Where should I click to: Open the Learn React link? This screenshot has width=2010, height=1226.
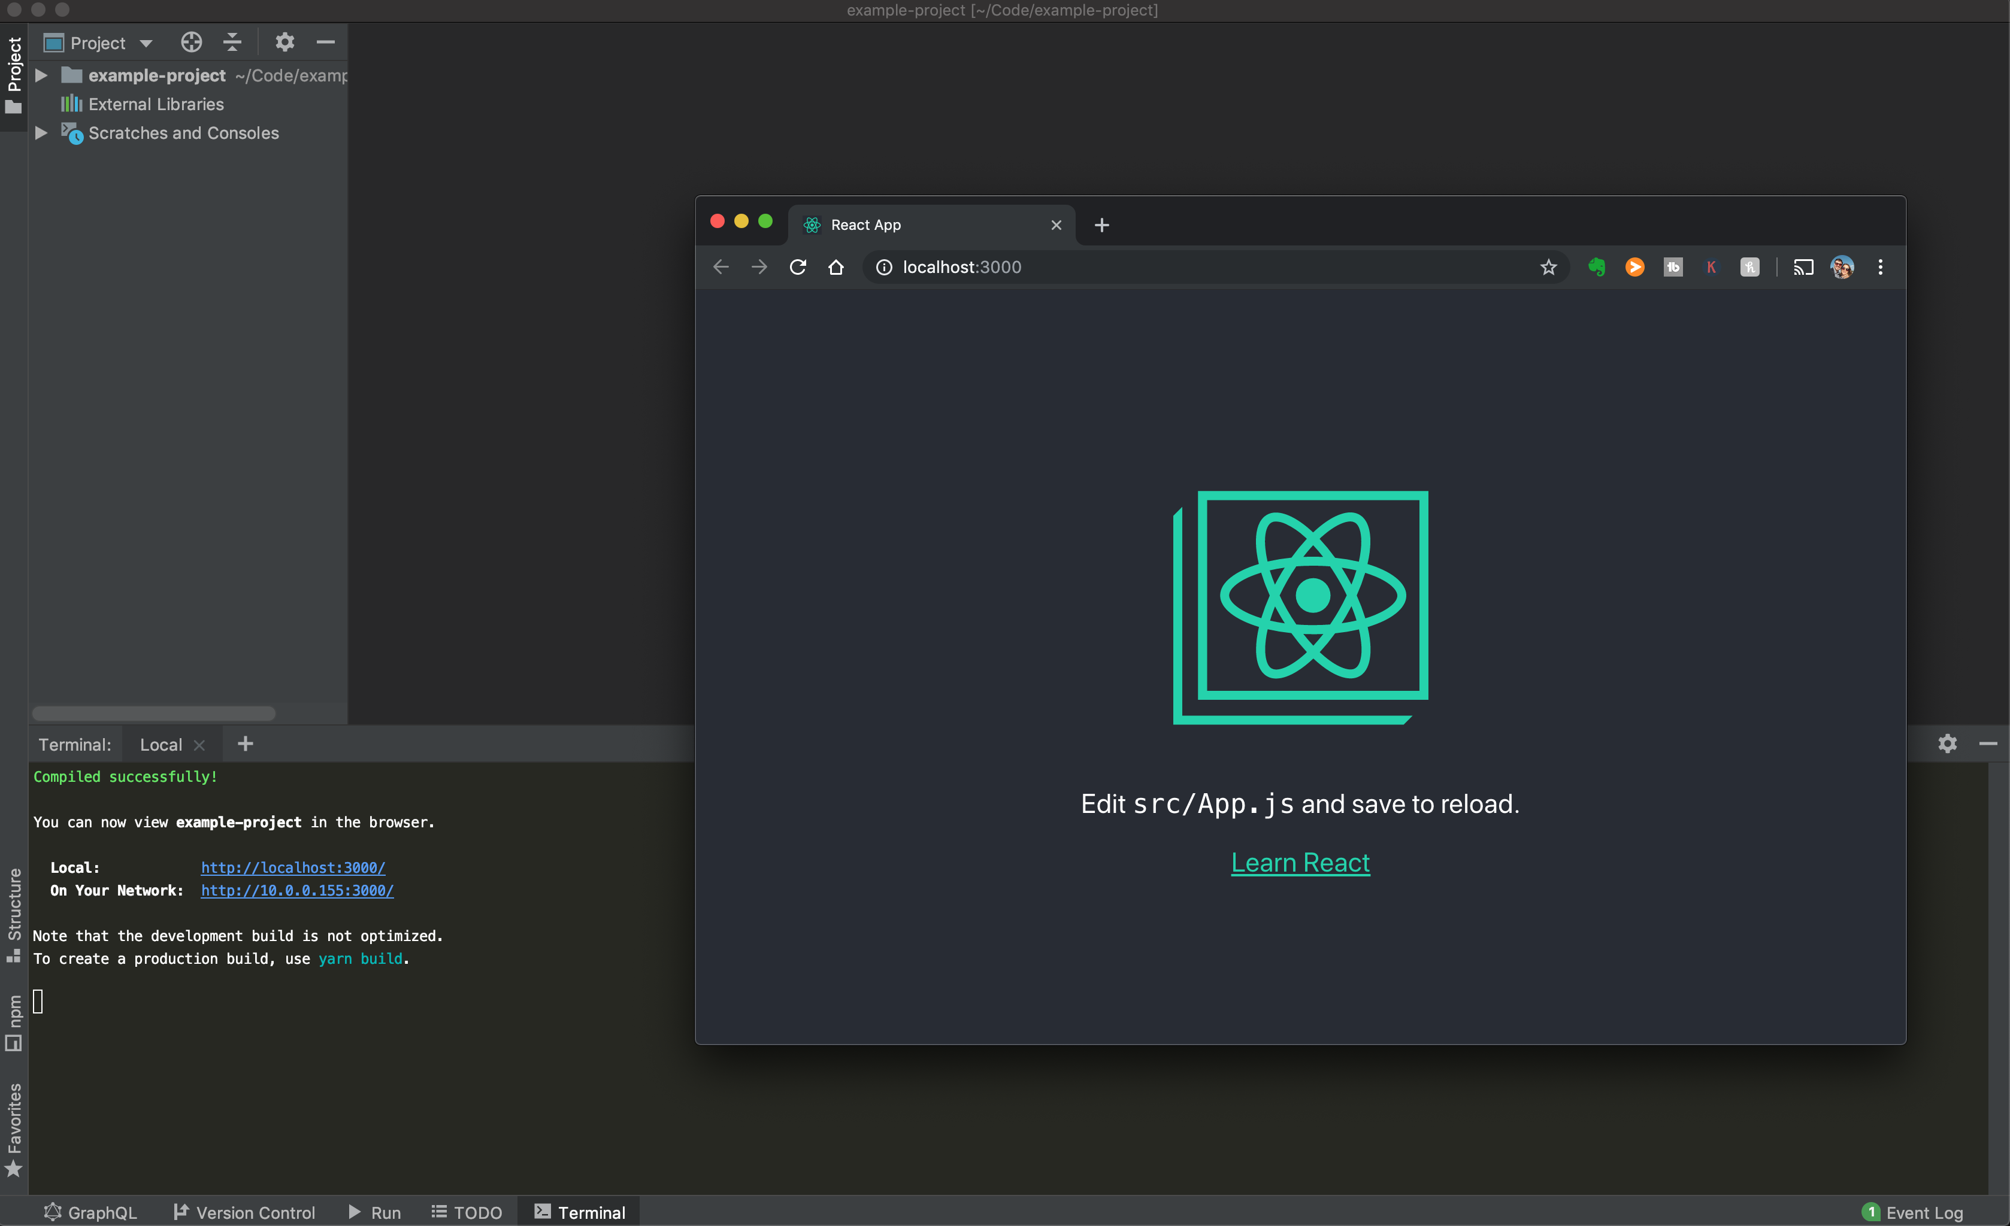(x=1300, y=863)
